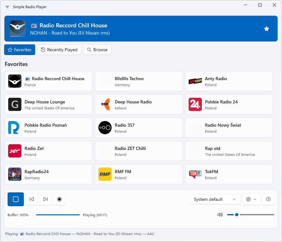The width and height of the screenshot is (282, 242).
Task: Click the Simple Radio Player title icon
Action: (7, 7)
